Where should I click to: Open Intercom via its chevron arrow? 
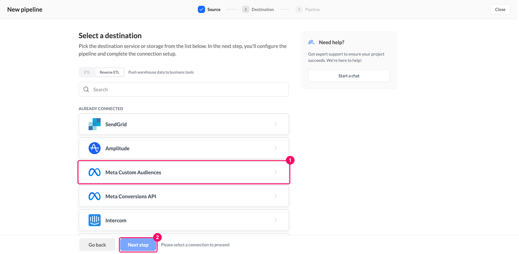[x=275, y=220]
